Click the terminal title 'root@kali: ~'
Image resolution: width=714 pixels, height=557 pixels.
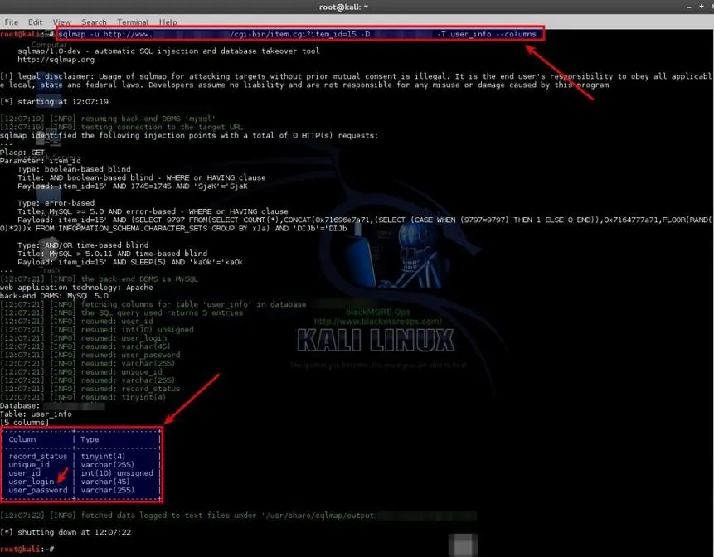(344, 7)
